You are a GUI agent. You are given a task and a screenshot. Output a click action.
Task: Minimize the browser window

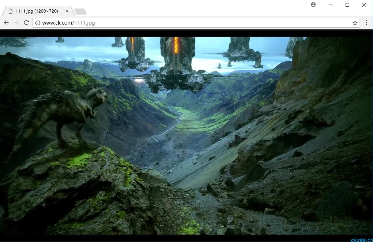tap(331, 5)
